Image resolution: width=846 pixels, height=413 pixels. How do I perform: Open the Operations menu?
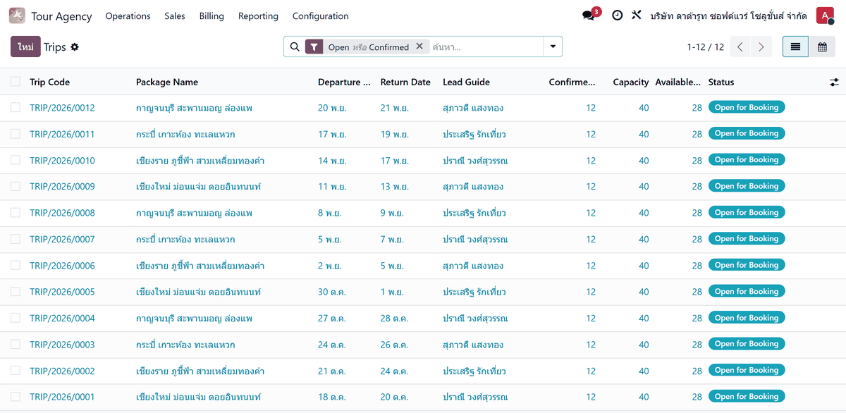(x=128, y=16)
